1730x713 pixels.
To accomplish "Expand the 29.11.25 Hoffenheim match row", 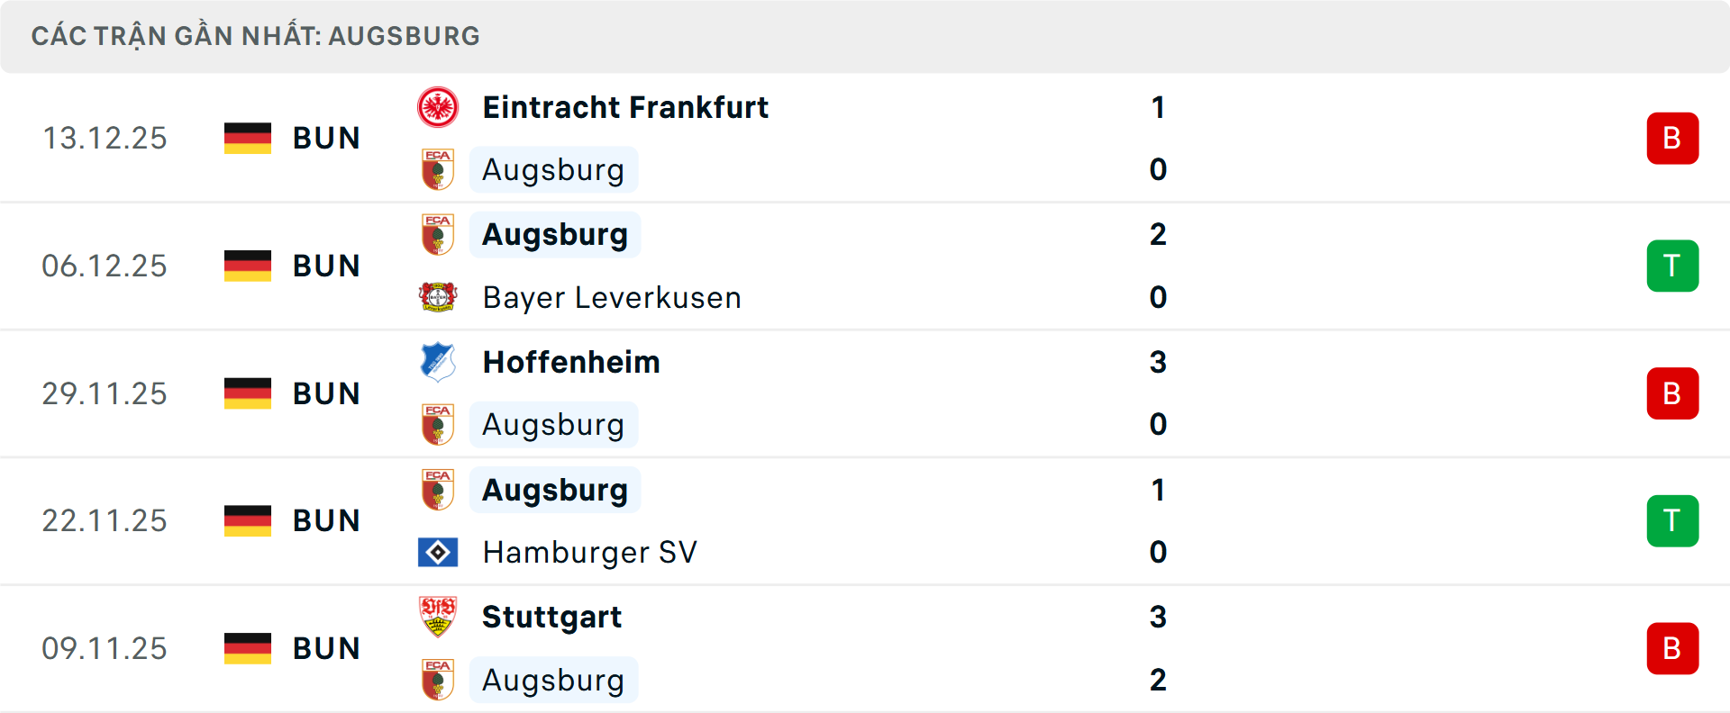I will pyautogui.click(x=865, y=393).
